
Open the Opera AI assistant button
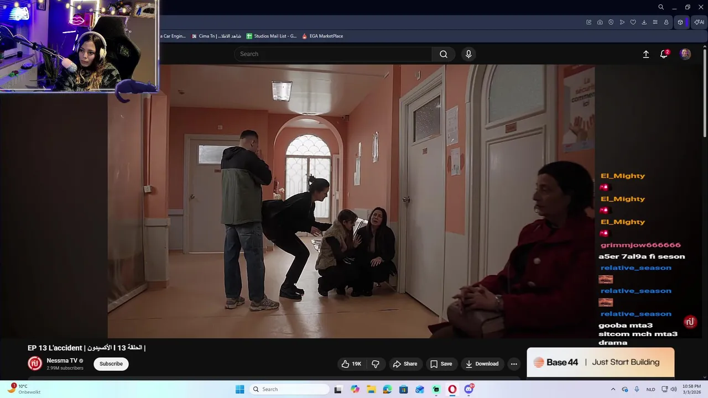pyautogui.click(x=699, y=22)
